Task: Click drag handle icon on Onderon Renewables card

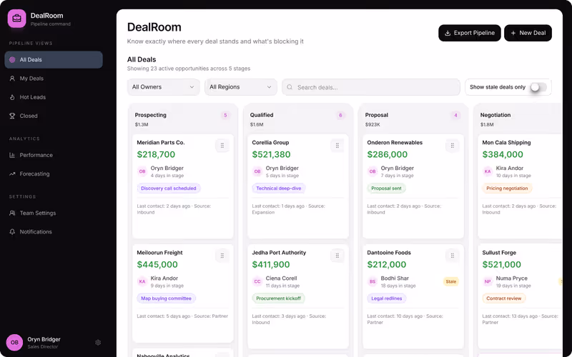Action: (x=453, y=146)
